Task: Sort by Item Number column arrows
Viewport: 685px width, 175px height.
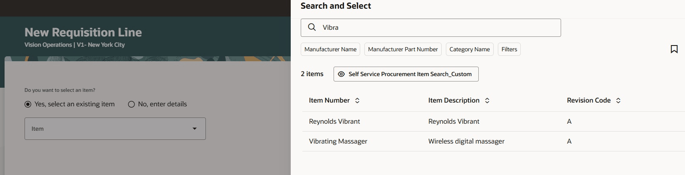Action: [x=357, y=101]
